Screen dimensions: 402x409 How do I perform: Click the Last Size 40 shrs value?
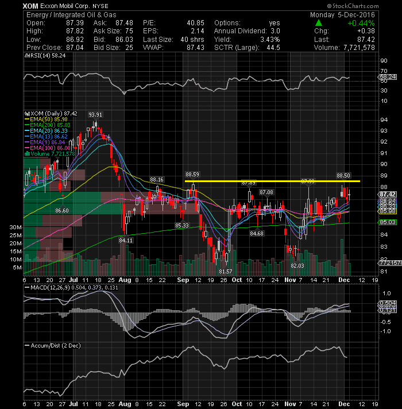pyautogui.click(x=192, y=40)
